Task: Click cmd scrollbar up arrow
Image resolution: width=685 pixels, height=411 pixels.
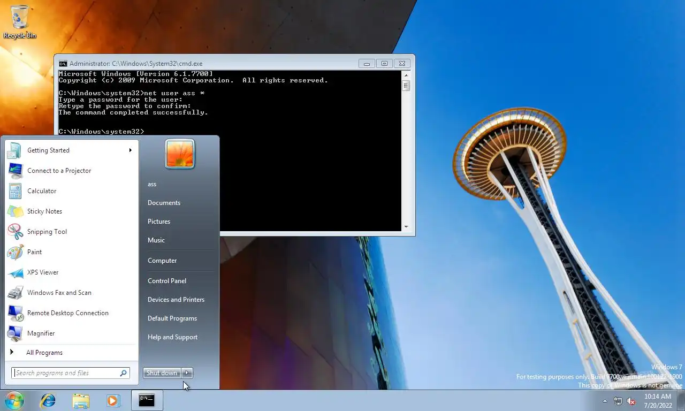Action: 406,74
